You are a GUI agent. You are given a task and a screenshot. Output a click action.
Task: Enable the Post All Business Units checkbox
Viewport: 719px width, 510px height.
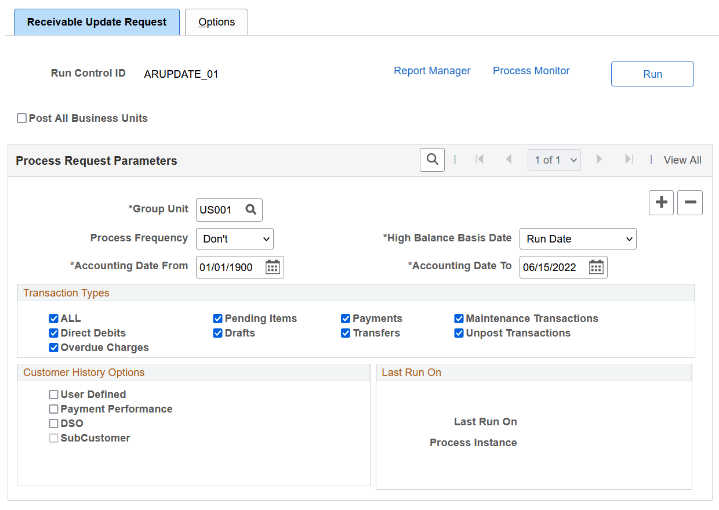(x=21, y=118)
